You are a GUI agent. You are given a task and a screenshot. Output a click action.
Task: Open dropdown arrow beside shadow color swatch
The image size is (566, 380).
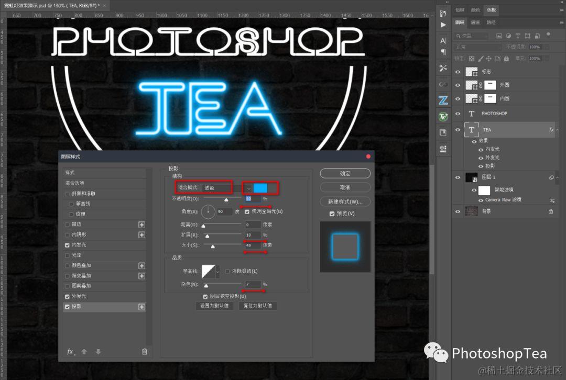tap(248, 188)
